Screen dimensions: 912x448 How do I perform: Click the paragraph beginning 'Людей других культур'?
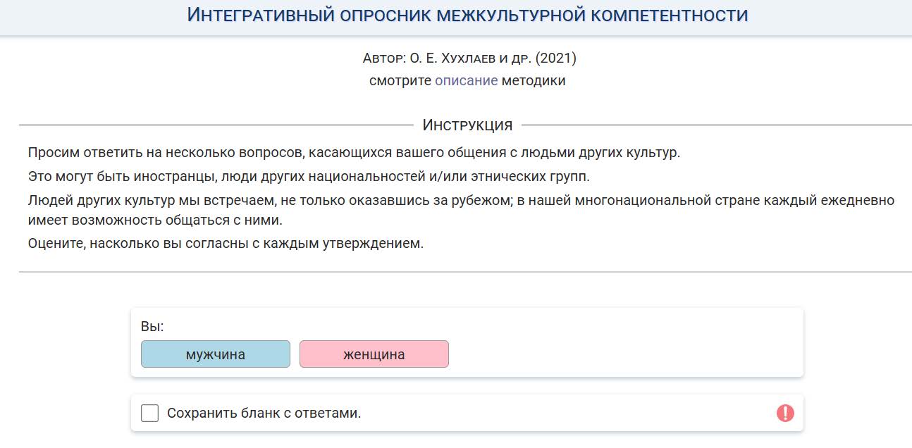click(x=461, y=200)
